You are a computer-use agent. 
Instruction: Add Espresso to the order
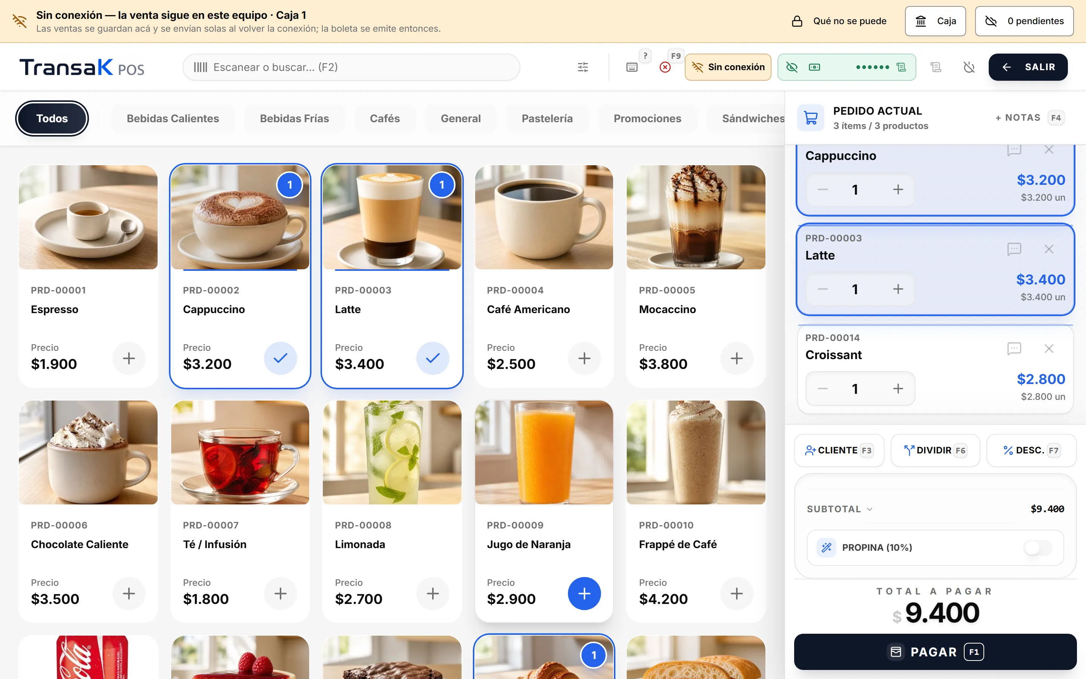point(129,358)
